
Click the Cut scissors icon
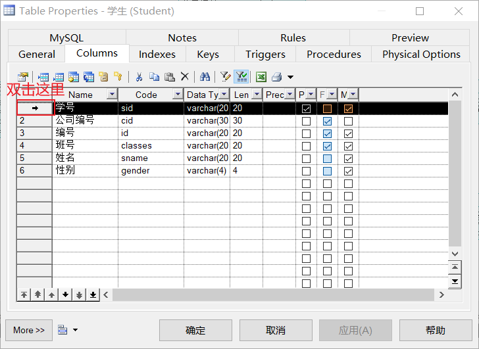point(139,77)
